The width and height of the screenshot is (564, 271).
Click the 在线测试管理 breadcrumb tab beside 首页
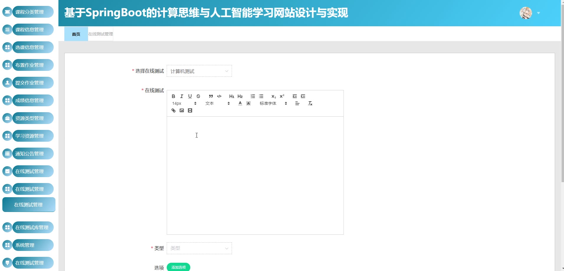click(101, 34)
